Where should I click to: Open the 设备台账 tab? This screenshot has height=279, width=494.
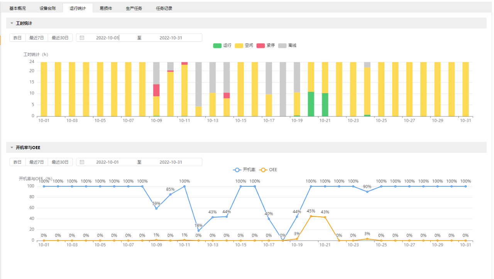(48, 8)
